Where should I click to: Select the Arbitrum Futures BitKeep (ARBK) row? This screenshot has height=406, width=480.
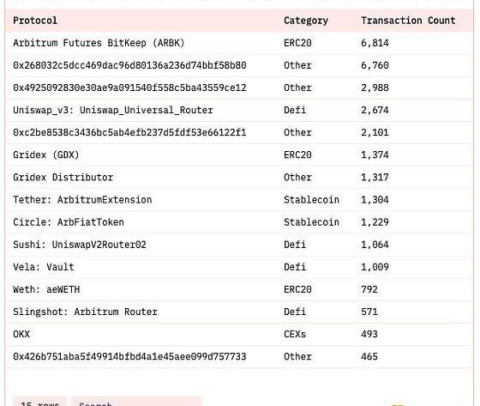tap(239, 43)
